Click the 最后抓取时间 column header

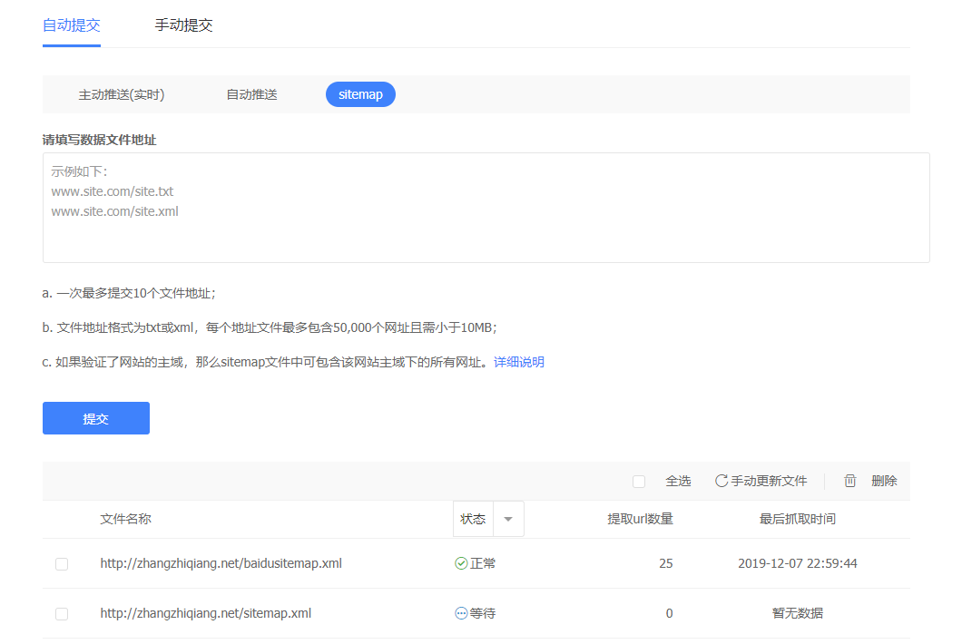point(797,519)
